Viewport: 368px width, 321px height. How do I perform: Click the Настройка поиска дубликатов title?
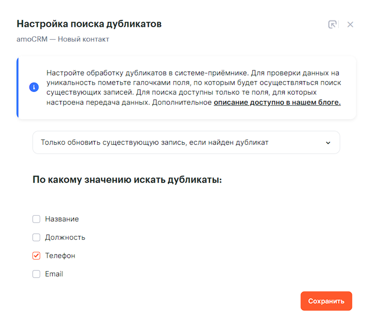(89, 24)
